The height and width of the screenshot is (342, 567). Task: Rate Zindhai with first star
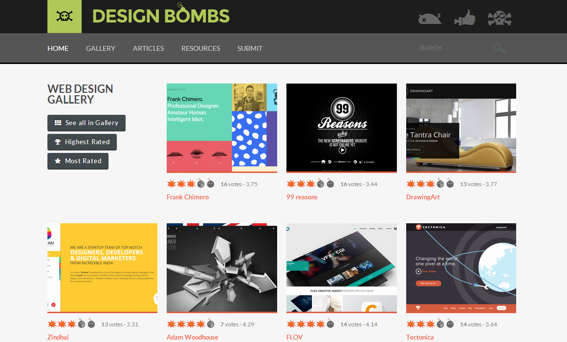pos(52,324)
